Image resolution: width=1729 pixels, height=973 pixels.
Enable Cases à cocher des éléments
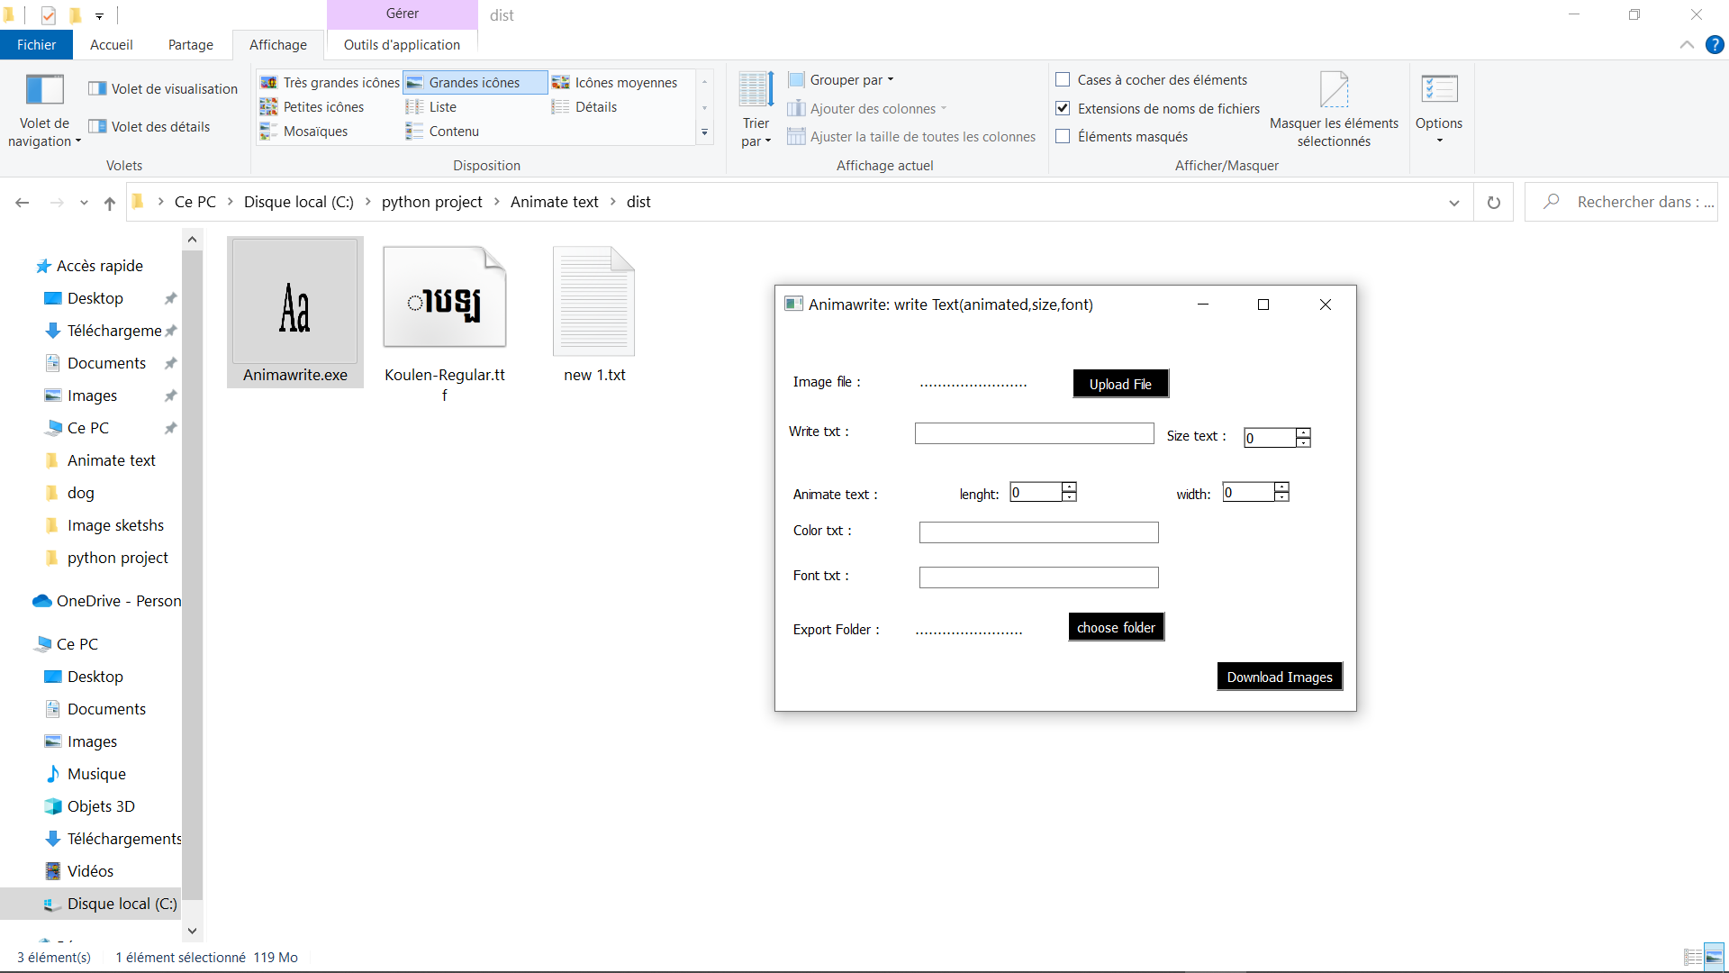pos(1063,80)
